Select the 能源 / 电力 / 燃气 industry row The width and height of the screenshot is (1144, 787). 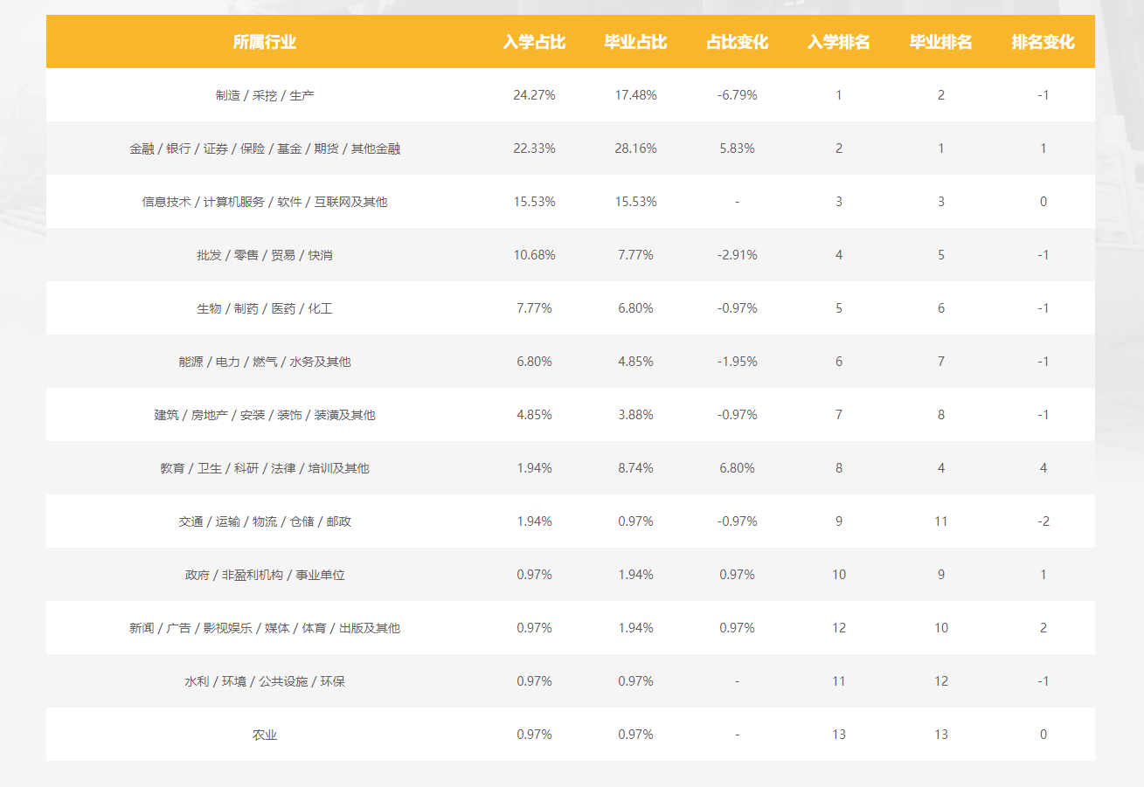point(265,362)
